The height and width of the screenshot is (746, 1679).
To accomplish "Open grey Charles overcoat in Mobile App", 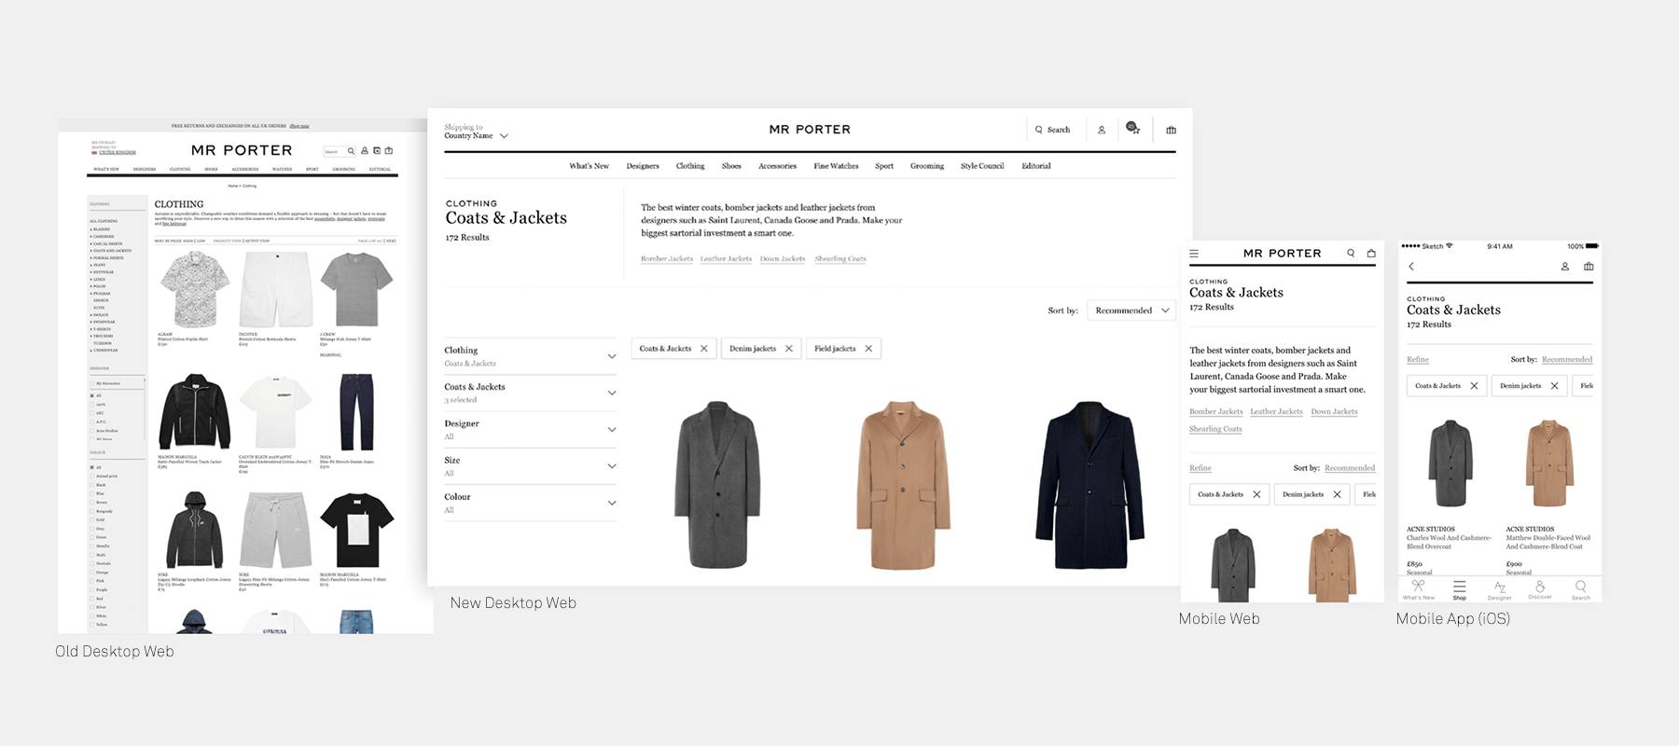I will 1450,463.
